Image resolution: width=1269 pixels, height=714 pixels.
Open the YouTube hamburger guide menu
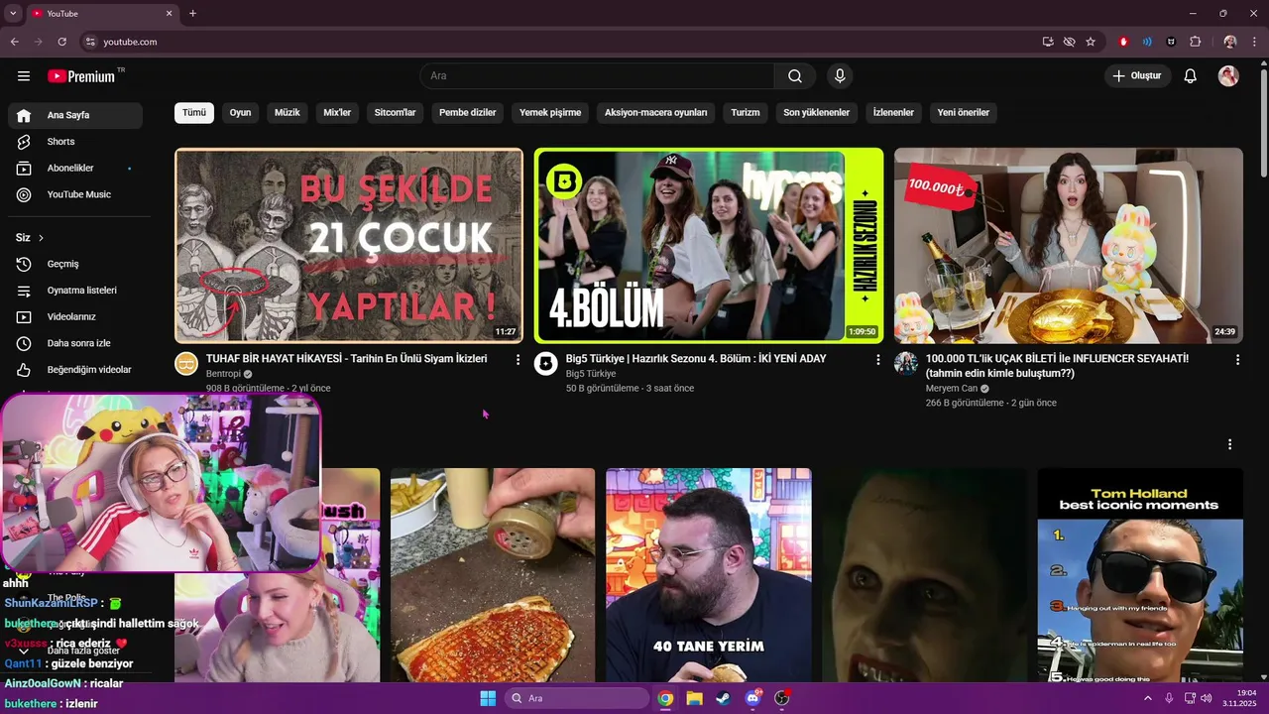tap(24, 76)
